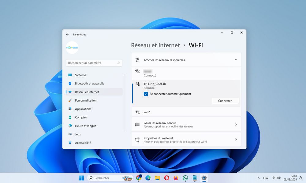306x183 pixels.
Task: Uncheck Se connecter automatiquement checkbox
Action: coord(146,94)
